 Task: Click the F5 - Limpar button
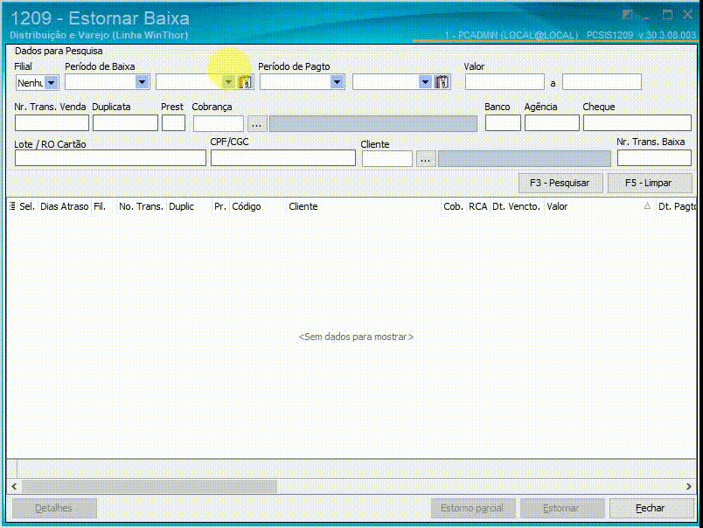649,183
